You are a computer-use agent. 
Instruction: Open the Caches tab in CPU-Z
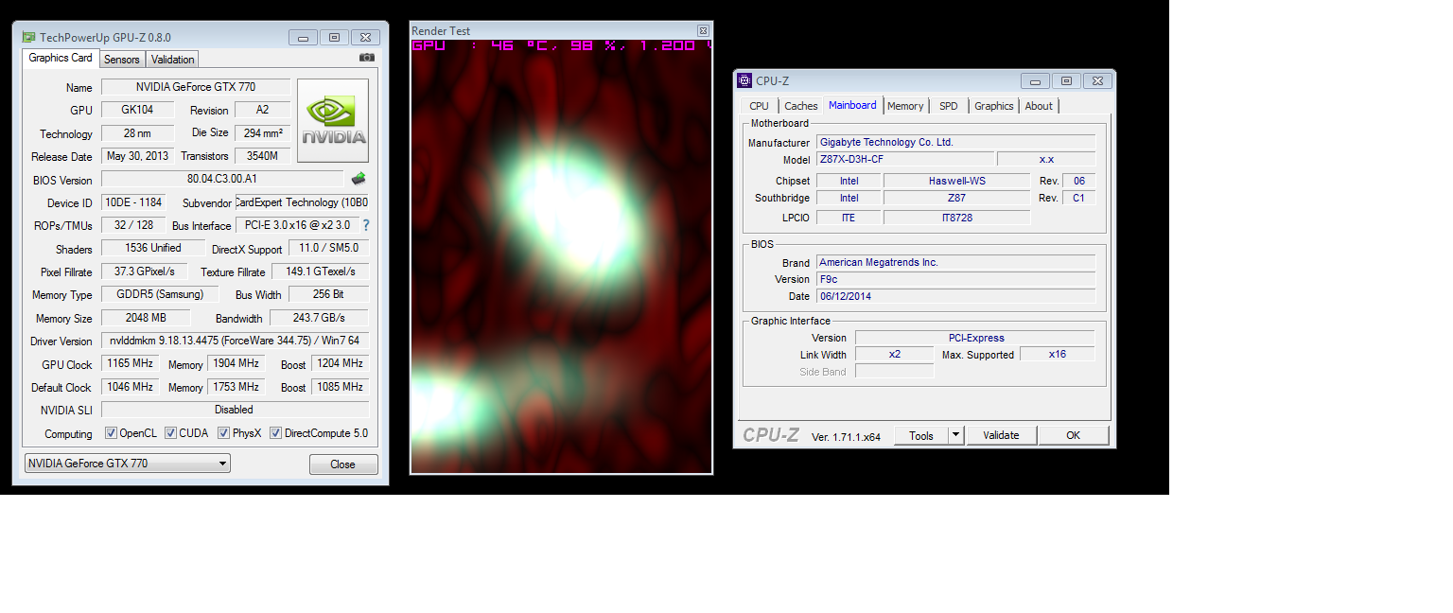coord(801,106)
